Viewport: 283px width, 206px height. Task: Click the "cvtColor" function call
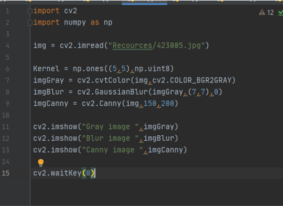(113, 81)
